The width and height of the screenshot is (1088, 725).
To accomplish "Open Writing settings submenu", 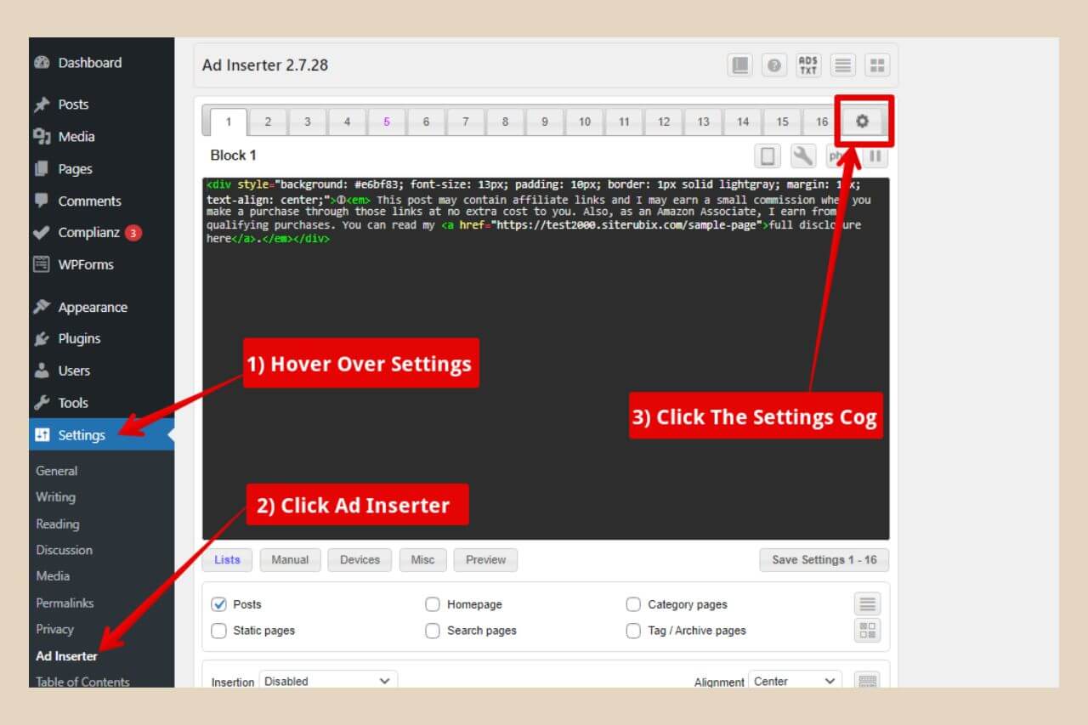I will coord(55,497).
